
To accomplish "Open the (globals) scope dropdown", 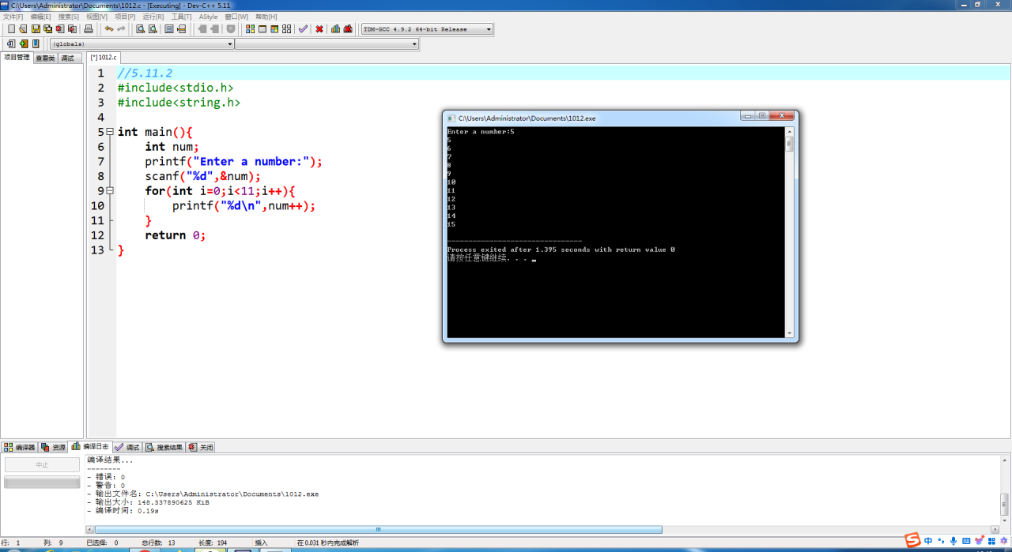I will [142, 44].
